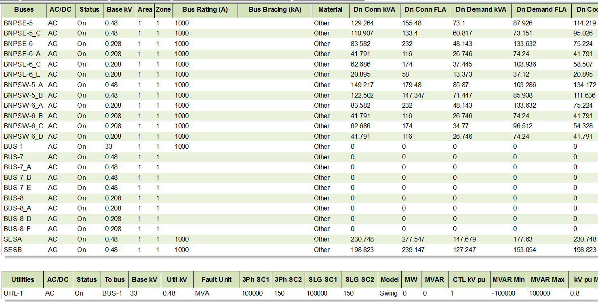Click the Fault Unit column header
Viewport: 598px width, 302px height.
pyautogui.click(x=216, y=279)
